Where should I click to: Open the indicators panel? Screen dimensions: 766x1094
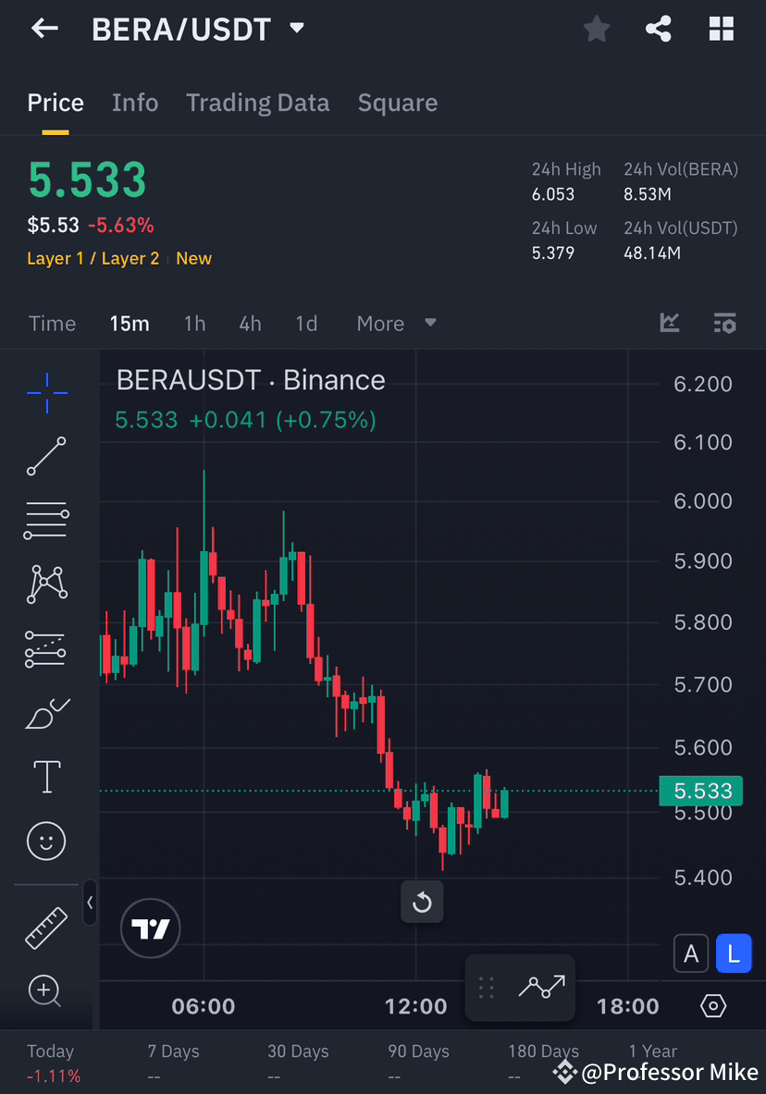click(669, 323)
